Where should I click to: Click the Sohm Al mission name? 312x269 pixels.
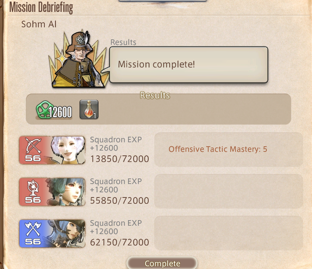click(x=39, y=24)
